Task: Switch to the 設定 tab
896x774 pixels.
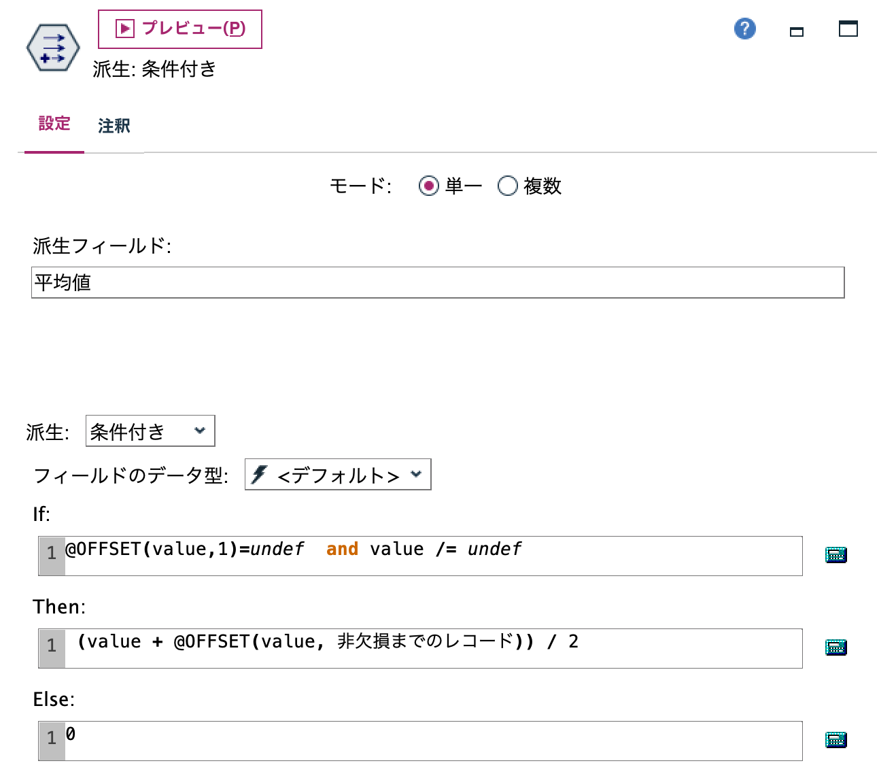Action: 54,124
